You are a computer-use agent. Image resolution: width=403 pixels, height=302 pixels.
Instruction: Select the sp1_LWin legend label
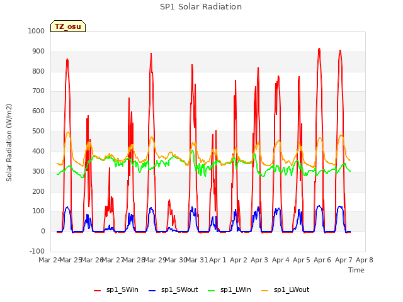pos(236,290)
